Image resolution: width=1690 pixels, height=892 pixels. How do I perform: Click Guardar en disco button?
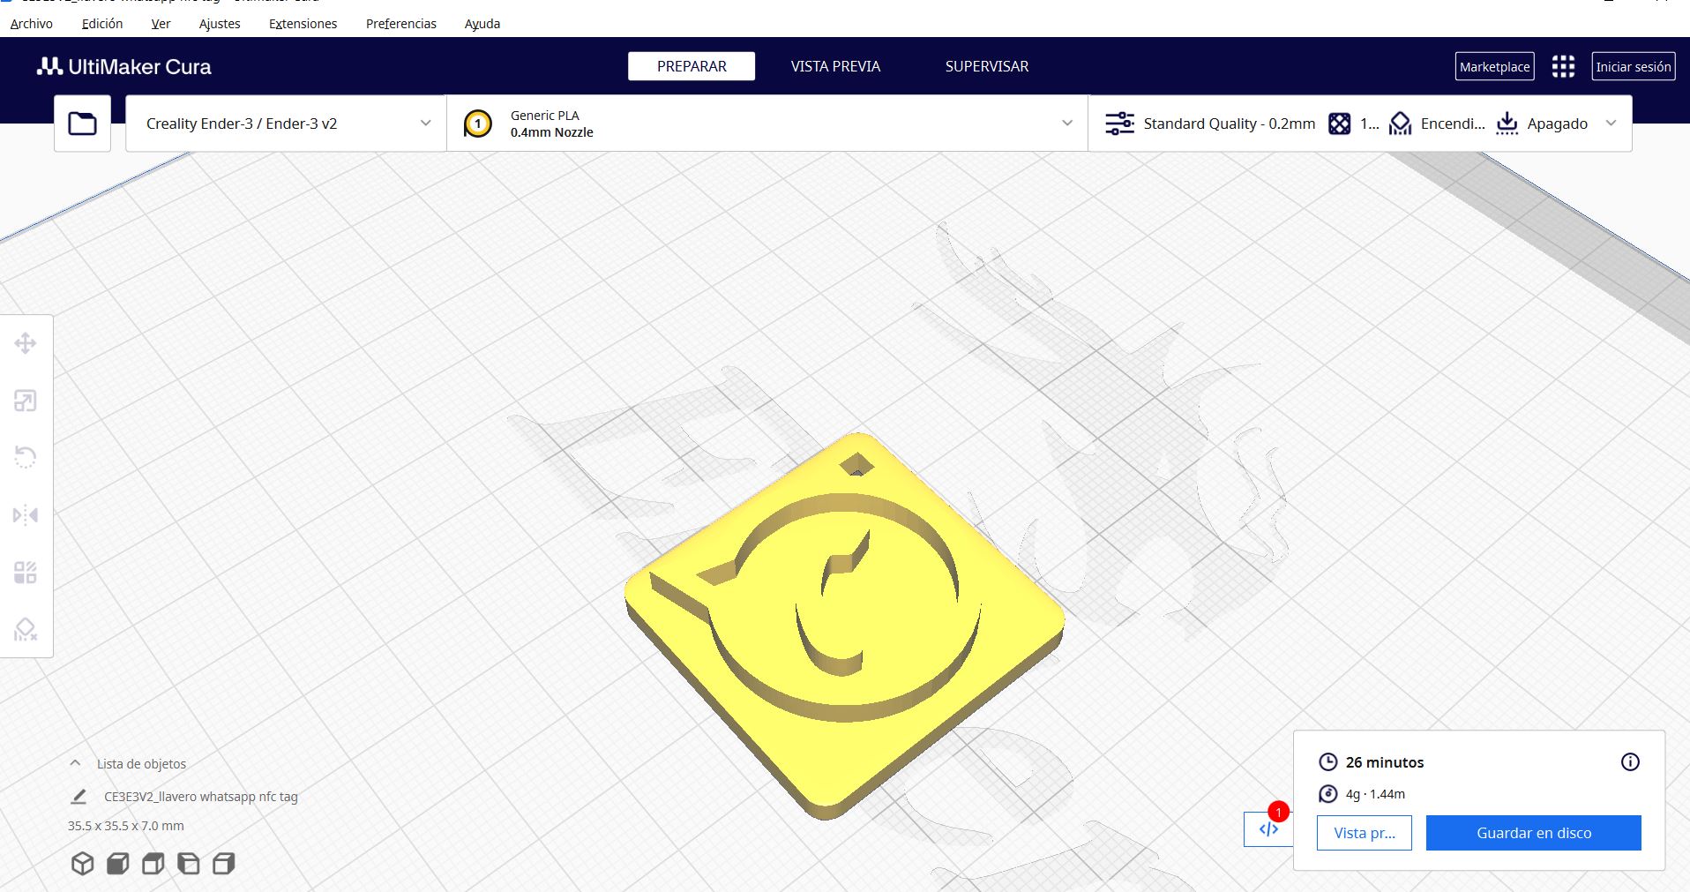(1533, 833)
